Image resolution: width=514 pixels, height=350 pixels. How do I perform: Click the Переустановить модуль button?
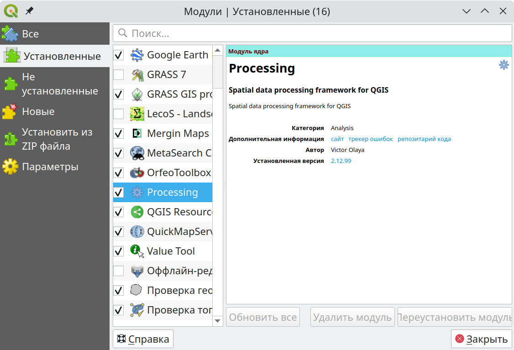[x=455, y=317]
